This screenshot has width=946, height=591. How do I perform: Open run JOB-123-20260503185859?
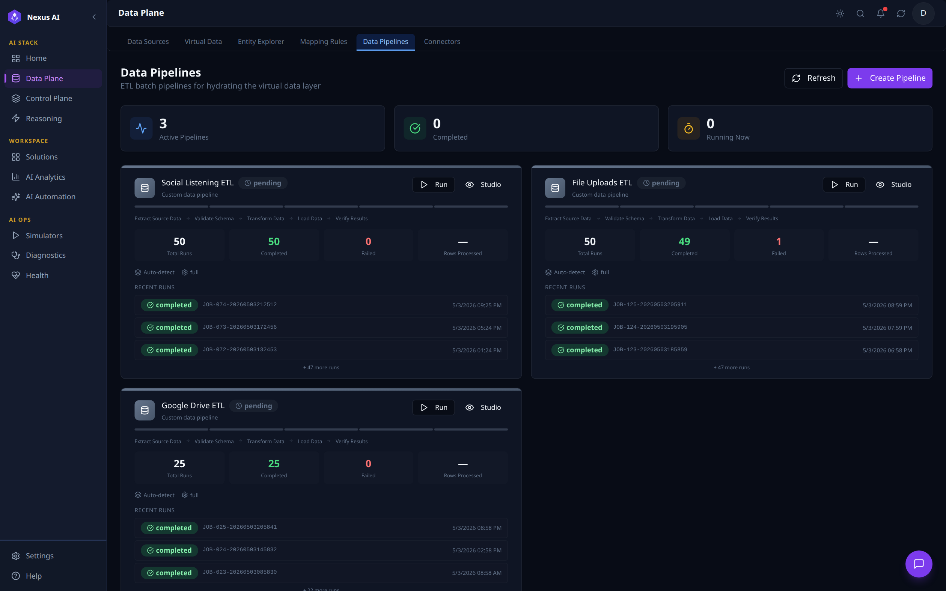[731, 350]
